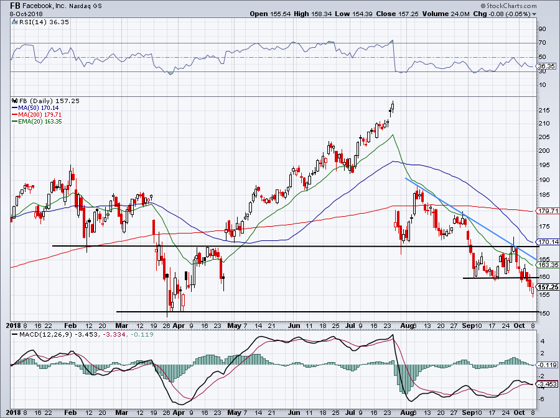Screen dimensions: 560x418
Task: Select the red MA(200) legend line marker
Action: 15,115
